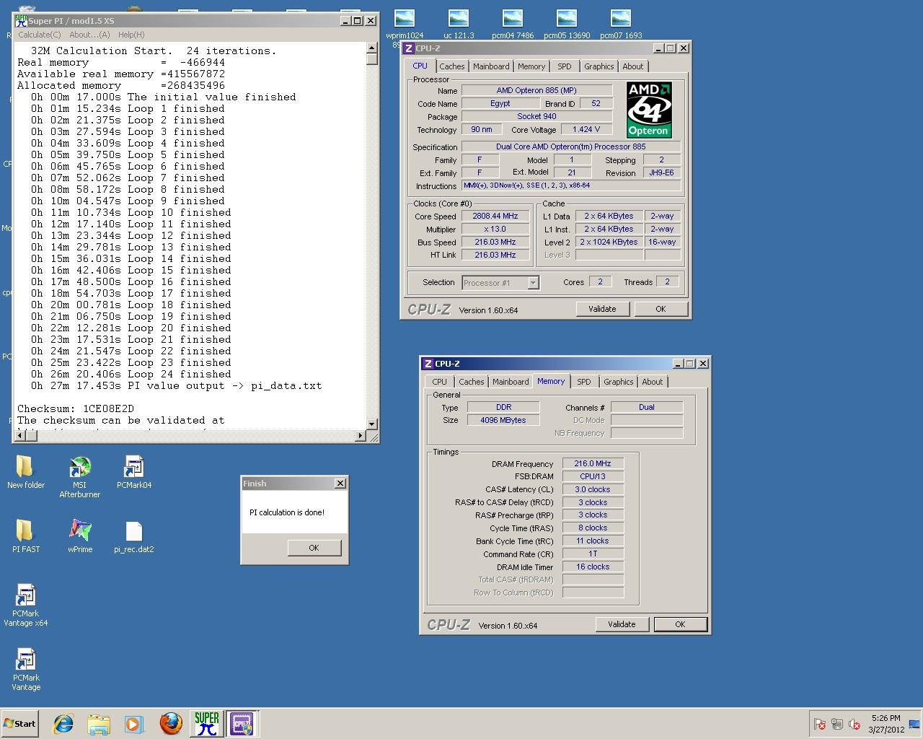Click the Loop 24 finished line
This screenshot has height=739, width=923.
coord(131,374)
